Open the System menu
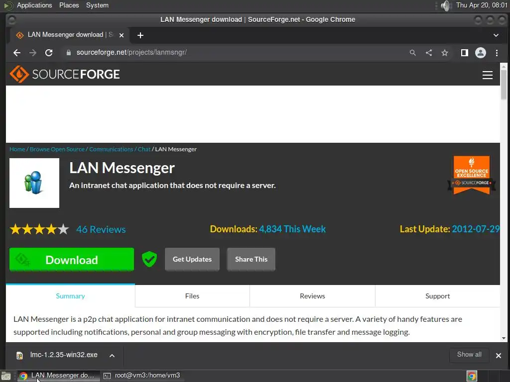510x382 pixels. (97, 5)
